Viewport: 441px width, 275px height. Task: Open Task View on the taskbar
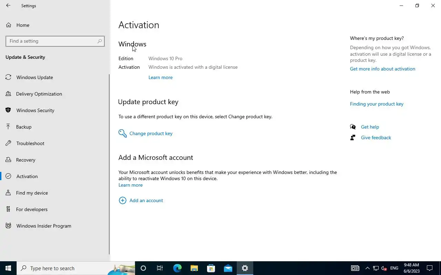[x=160, y=268]
